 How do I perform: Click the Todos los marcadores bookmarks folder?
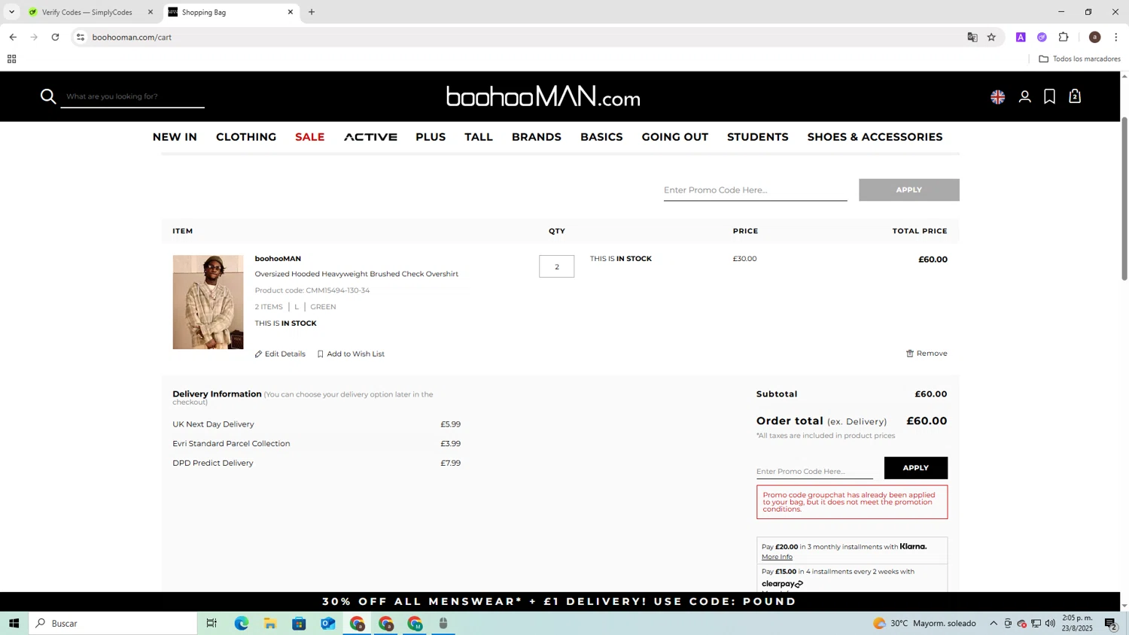tap(1079, 59)
